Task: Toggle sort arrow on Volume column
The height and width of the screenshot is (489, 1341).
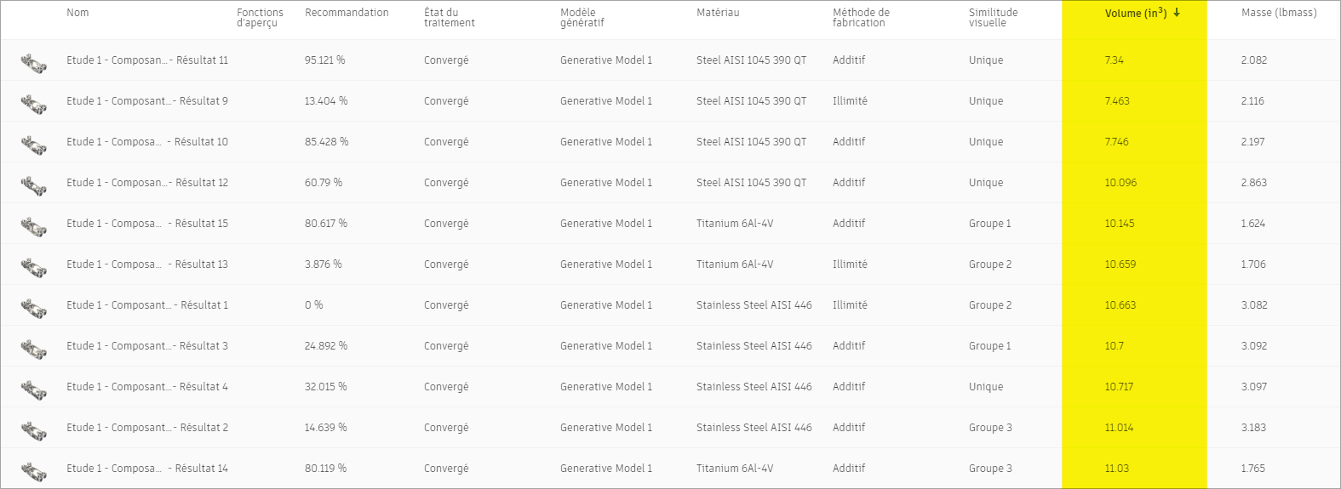Action: [1177, 13]
